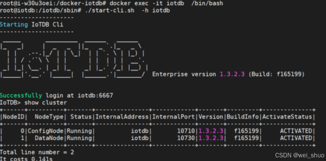326x161 pixels.
Task: Click the Status column header
Action: point(81,117)
